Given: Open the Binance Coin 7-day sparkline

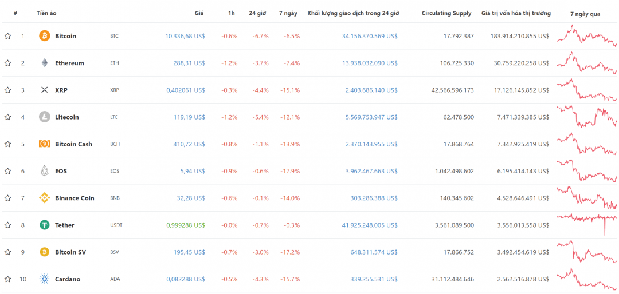Looking at the screenshot, I should point(587,198).
